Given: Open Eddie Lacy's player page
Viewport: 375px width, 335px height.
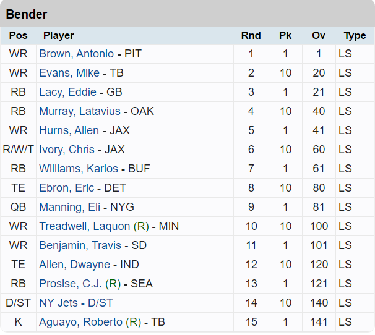Looking at the screenshot, I should [67, 92].
